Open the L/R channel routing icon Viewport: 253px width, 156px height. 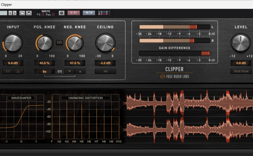click(x=104, y=13)
